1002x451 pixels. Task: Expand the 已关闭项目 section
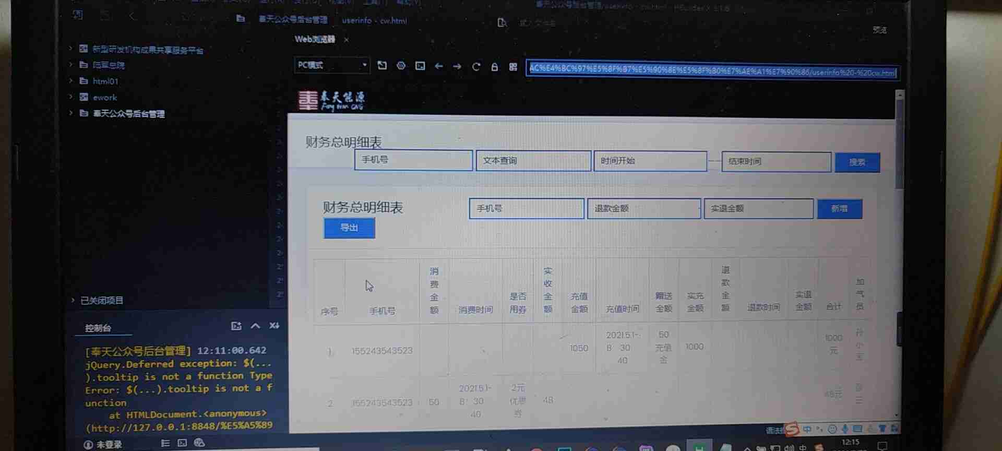point(73,300)
